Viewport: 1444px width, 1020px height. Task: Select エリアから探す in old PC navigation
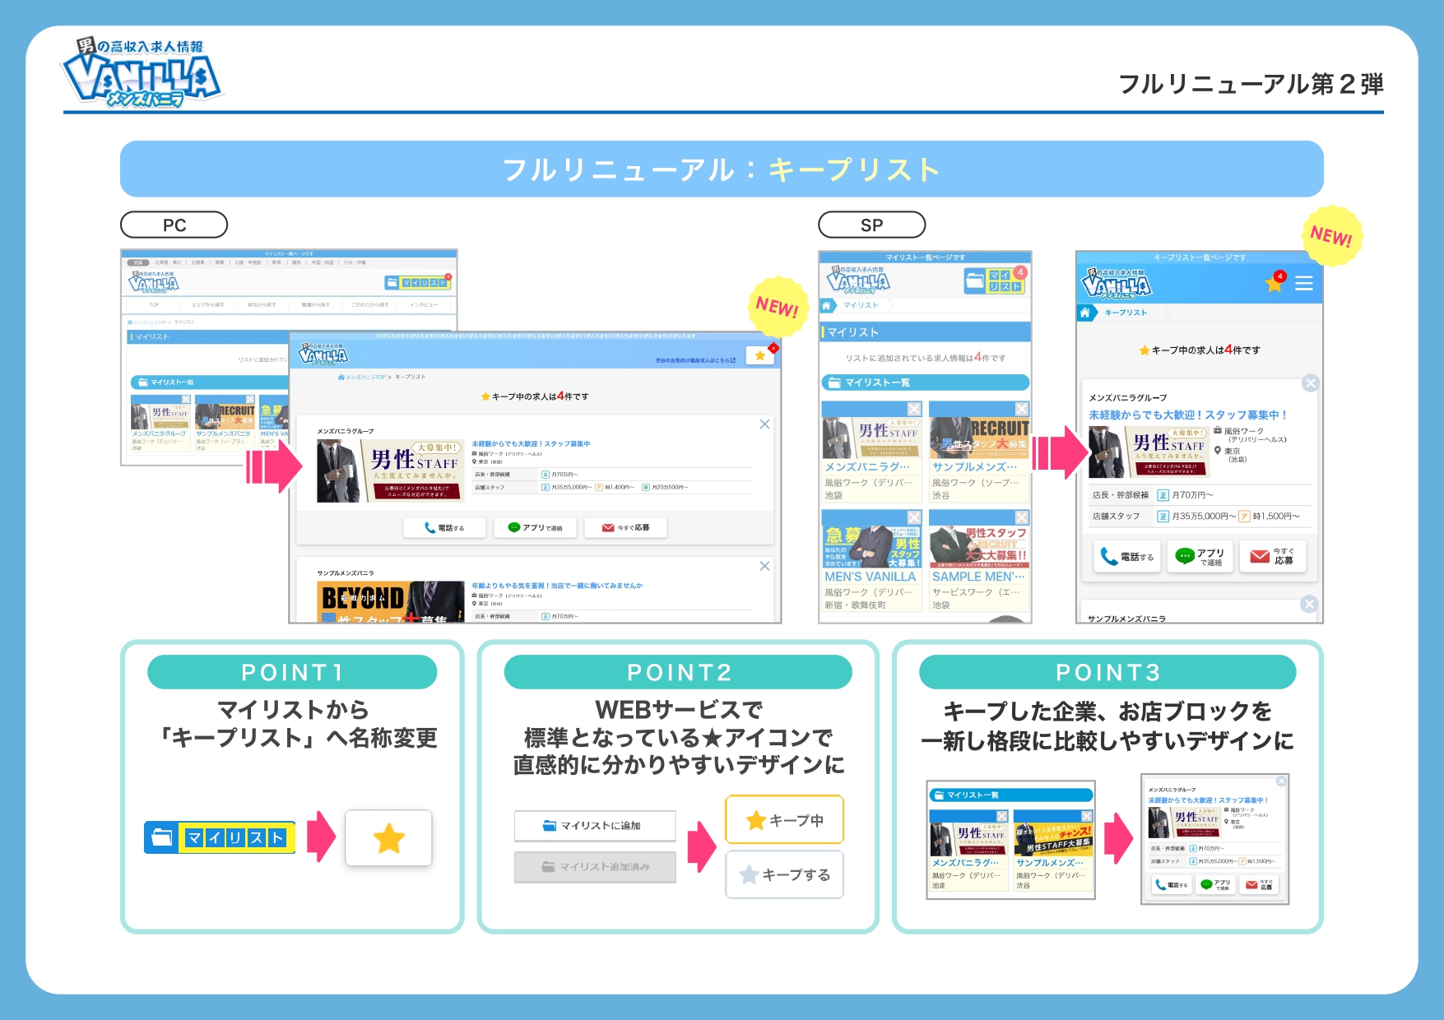[207, 305]
